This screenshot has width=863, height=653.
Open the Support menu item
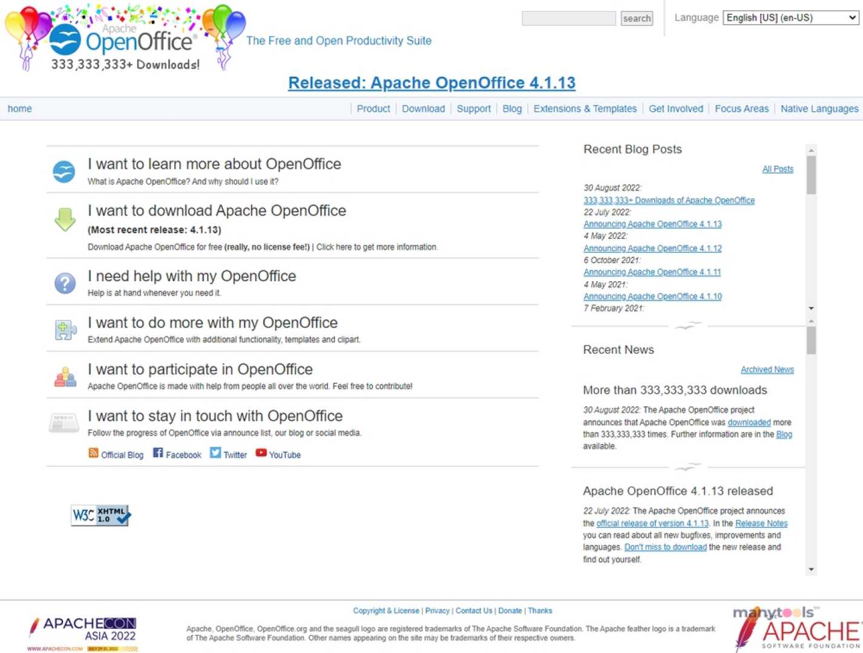[474, 109]
